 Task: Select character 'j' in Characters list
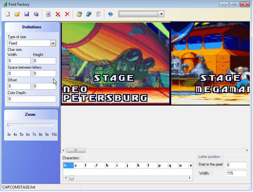pyautogui.click(x=131, y=165)
